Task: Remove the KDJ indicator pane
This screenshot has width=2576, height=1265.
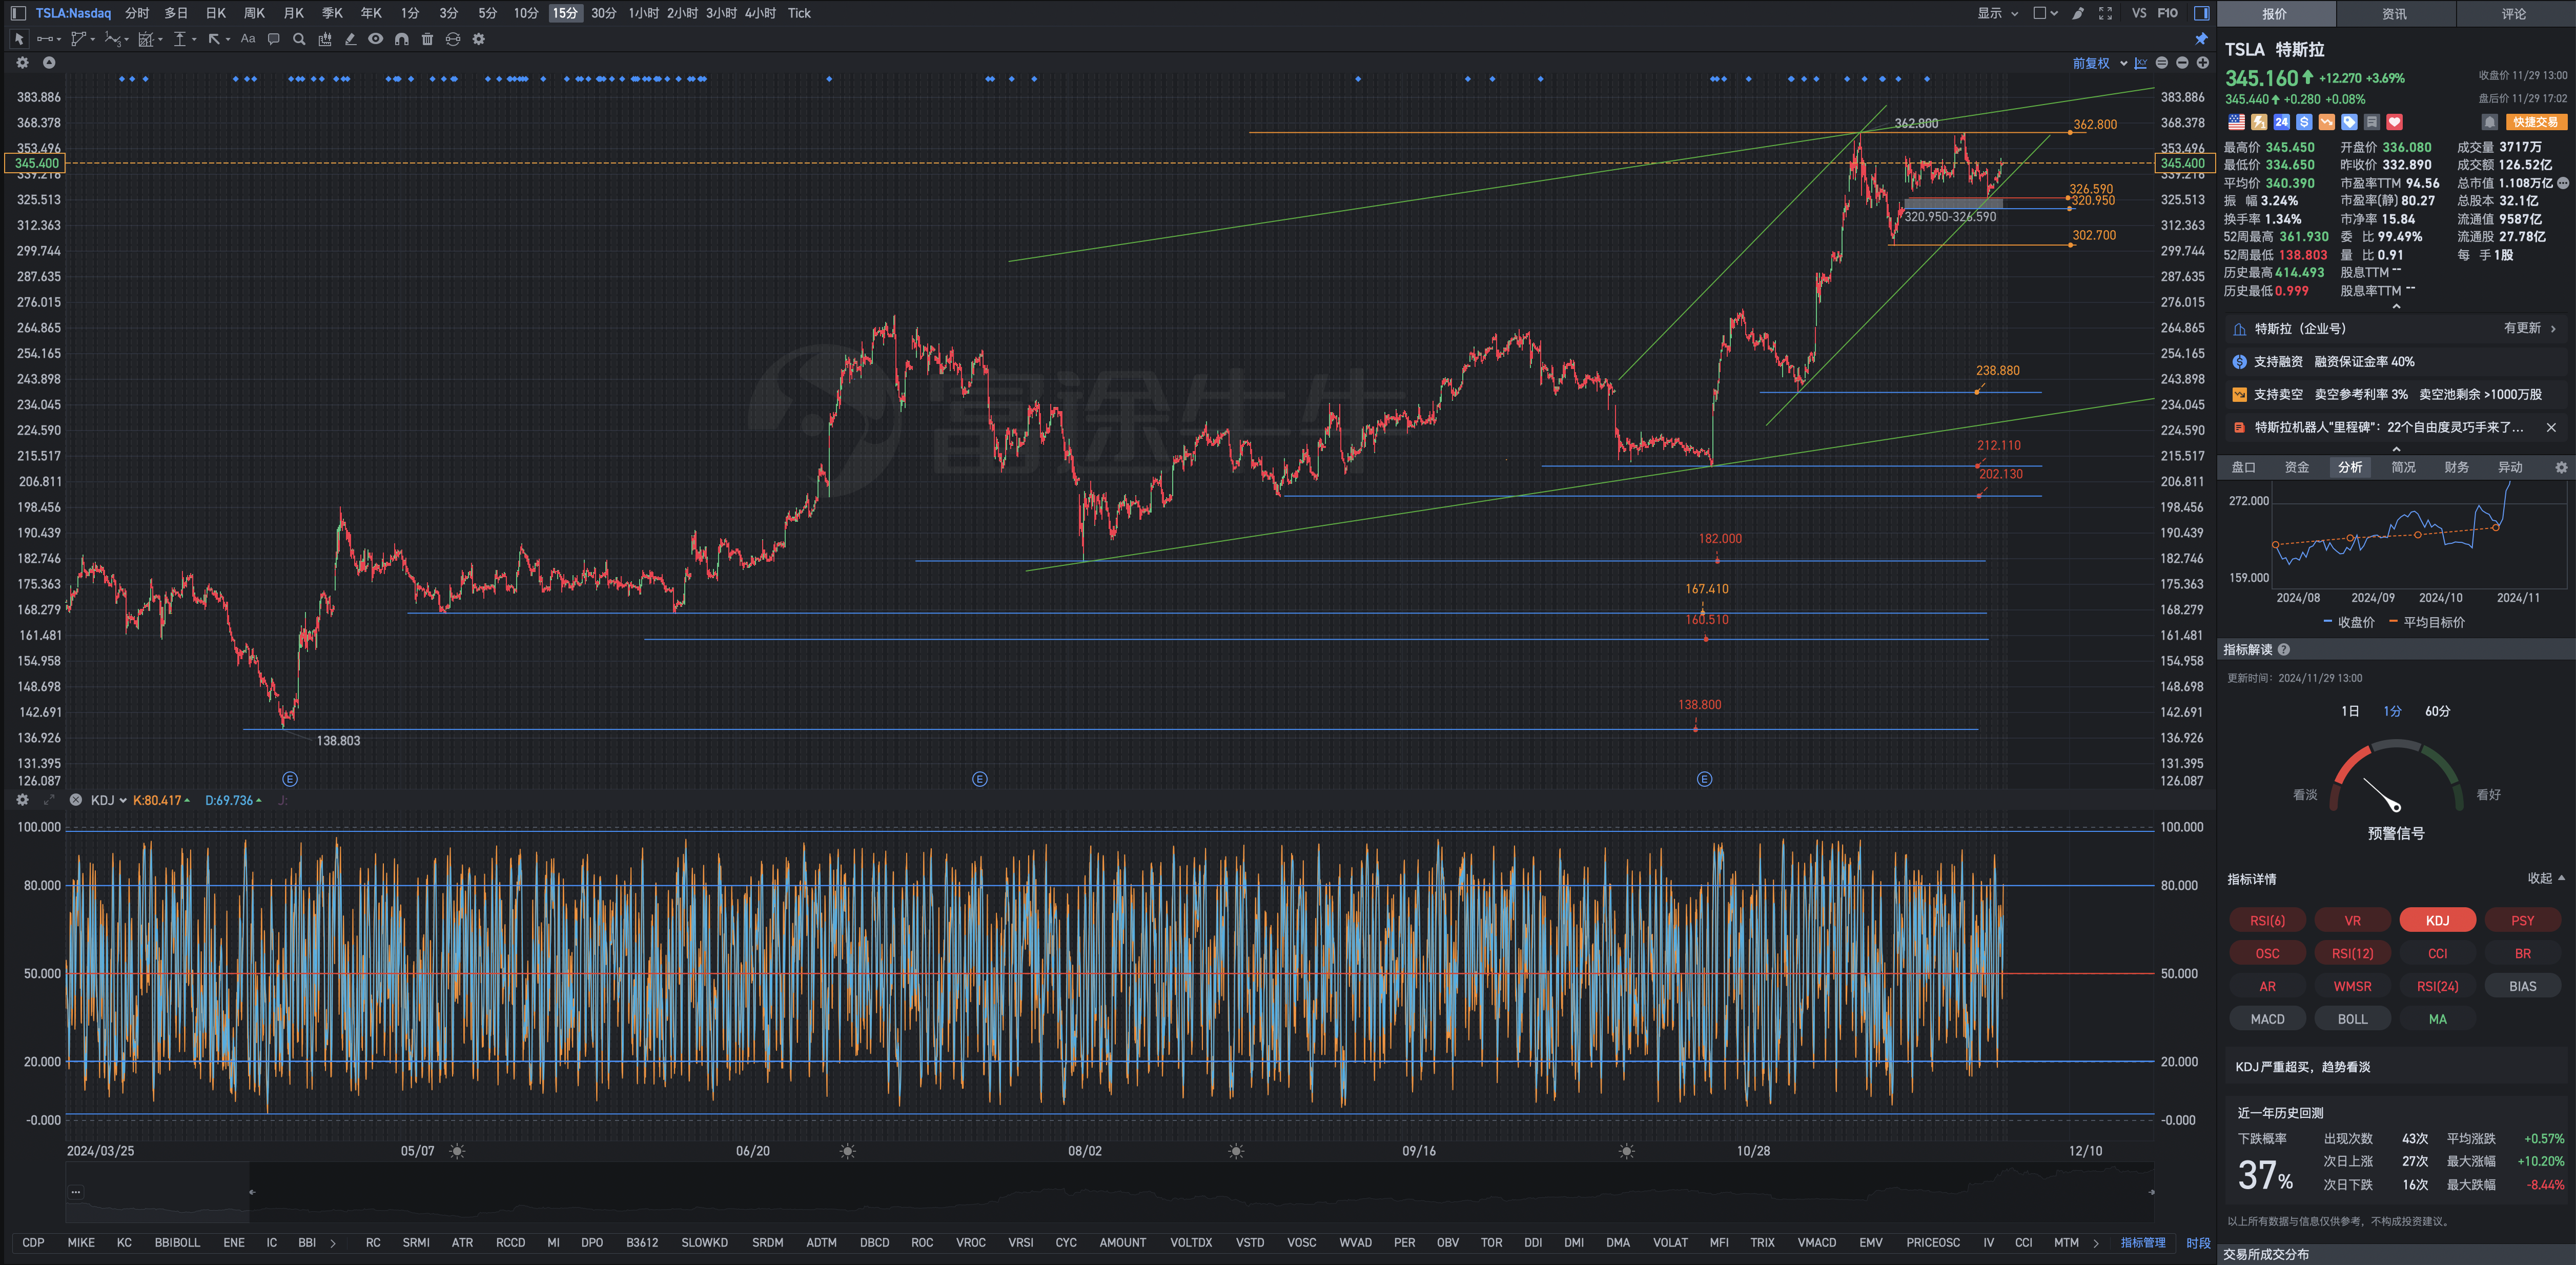Action: coord(75,800)
